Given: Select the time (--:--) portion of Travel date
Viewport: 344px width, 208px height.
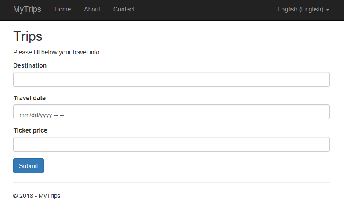Looking at the screenshot, I should [59, 115].
